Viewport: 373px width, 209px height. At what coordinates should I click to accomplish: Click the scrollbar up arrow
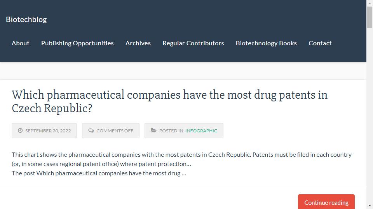click(x=370, y=3)
